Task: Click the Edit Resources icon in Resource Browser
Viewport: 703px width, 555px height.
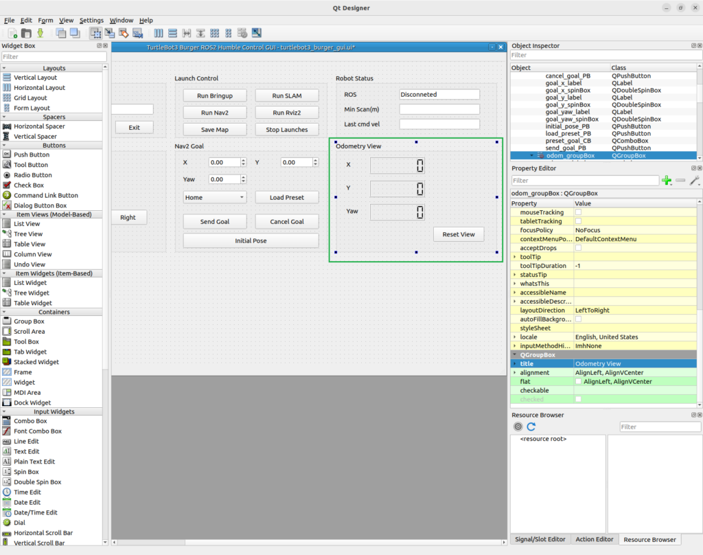Action: coord(518,427)
